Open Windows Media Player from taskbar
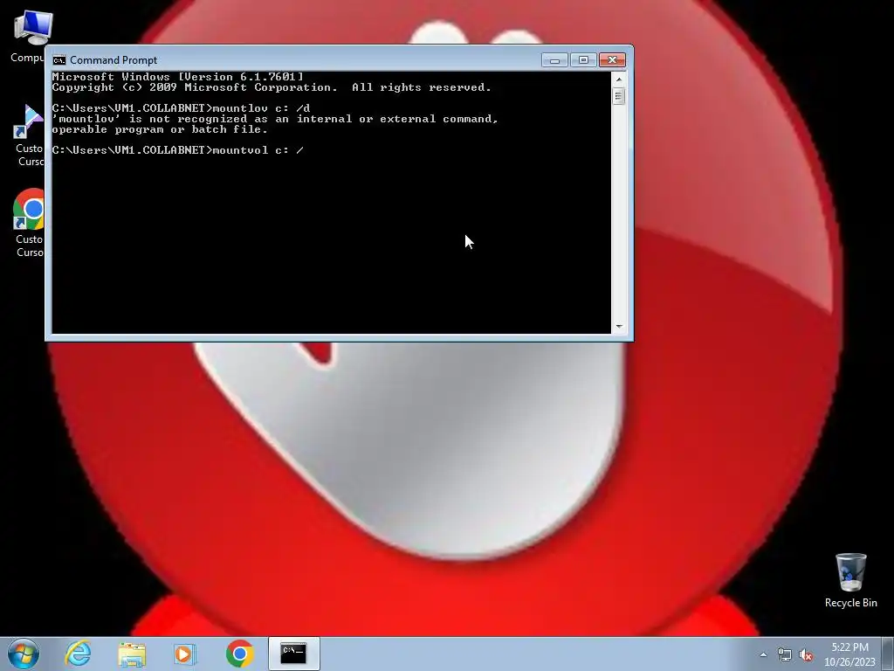Viewport: 894px width, 671px height. click(x=184, y=654)
